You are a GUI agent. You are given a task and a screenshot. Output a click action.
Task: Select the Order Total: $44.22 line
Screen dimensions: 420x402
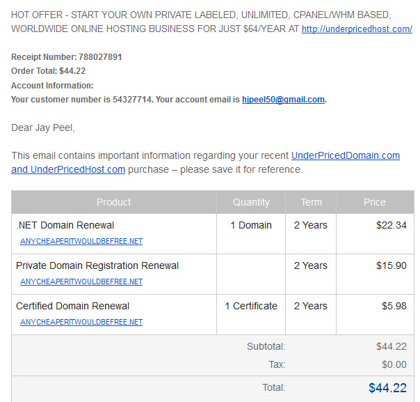pos(48,71)
